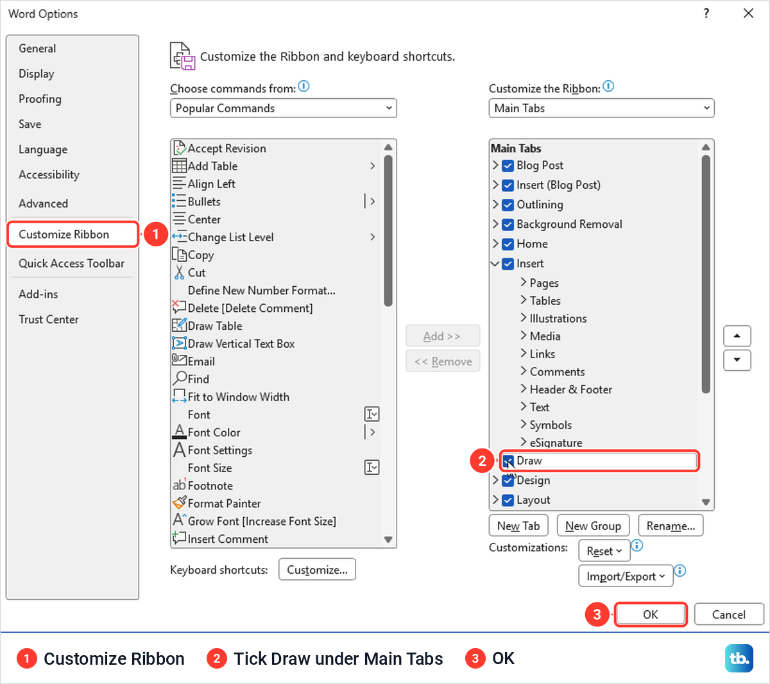Expand the Header & Footer group
This screenshot has width=770, height=684.
point(524,389)
